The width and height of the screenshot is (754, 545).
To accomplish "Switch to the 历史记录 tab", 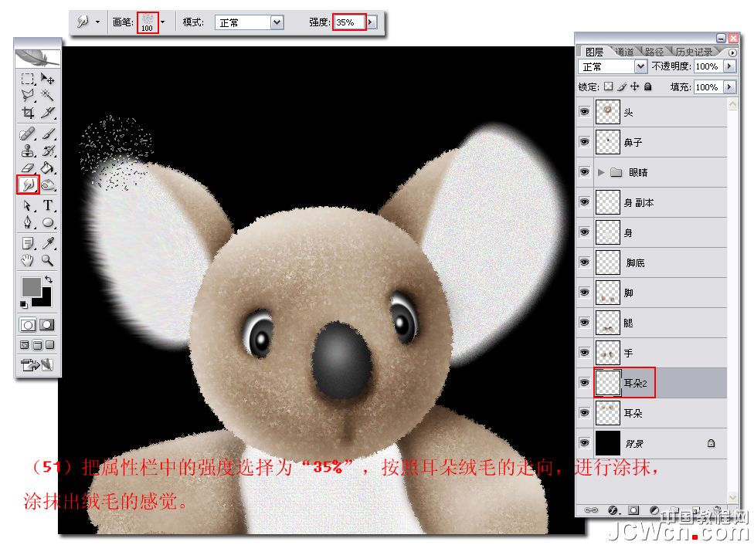I will point(694,52).
